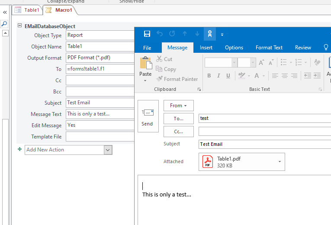Image resolution: width=331 pixels, height=225 pixels.
Task: Click the Send button
Action: (148, 116)
